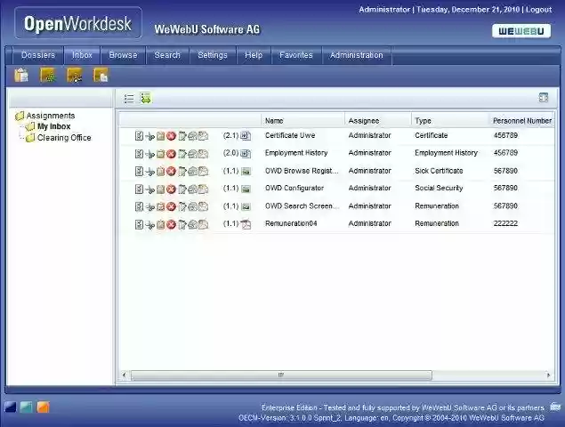Click the OpenWorkdesk logo
This screenshot has width=565, height=427.
[x=77, y=23]
